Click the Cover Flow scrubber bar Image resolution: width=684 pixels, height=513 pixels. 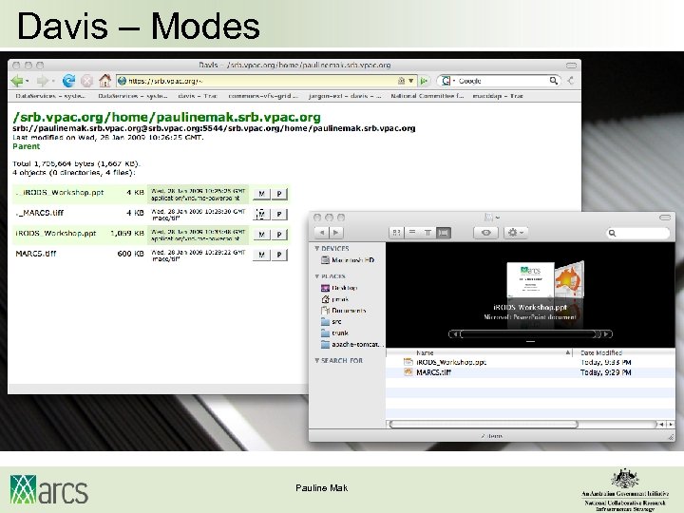tap(530, 334)
